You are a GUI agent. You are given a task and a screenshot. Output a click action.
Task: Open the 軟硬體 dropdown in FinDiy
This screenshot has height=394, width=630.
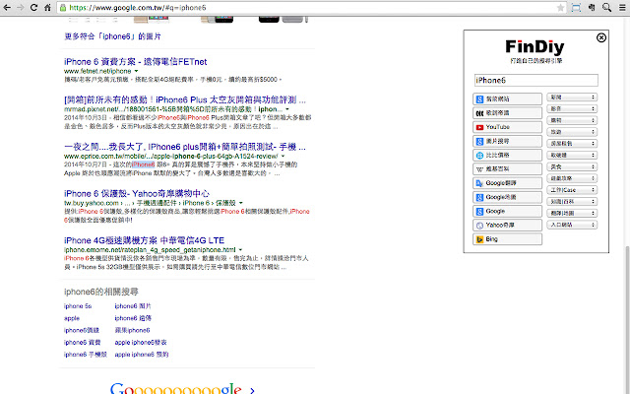click(x=572, y=156)
